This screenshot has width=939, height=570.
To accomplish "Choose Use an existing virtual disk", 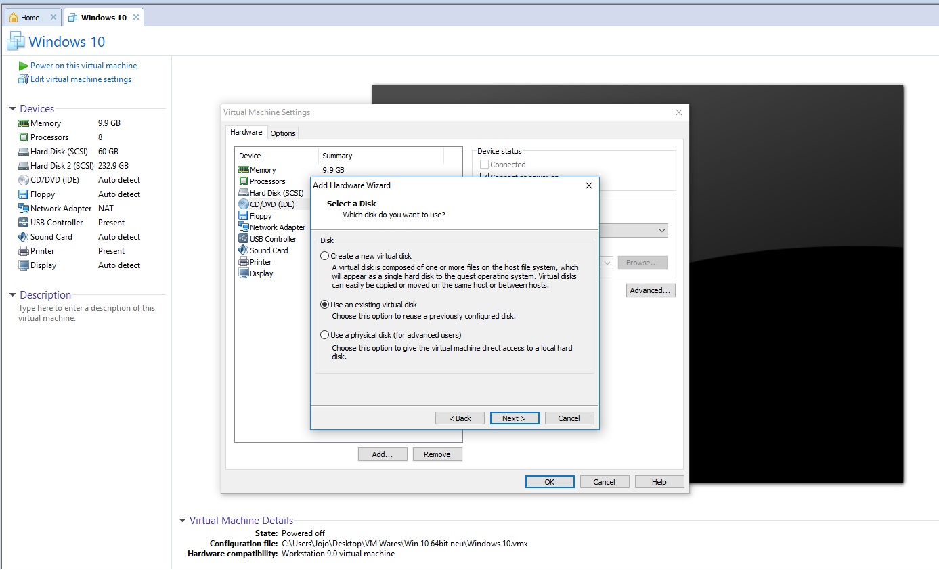I will (325, 305).
